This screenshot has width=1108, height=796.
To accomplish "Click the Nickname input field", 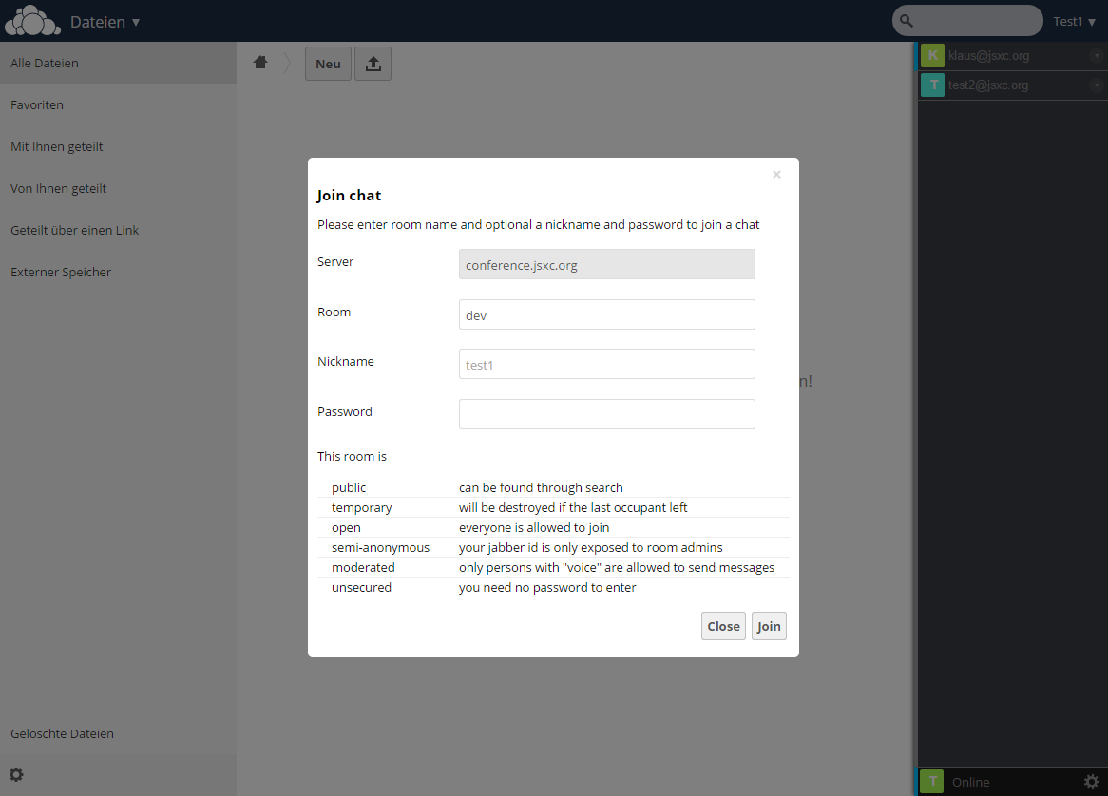I will point(607,364).
